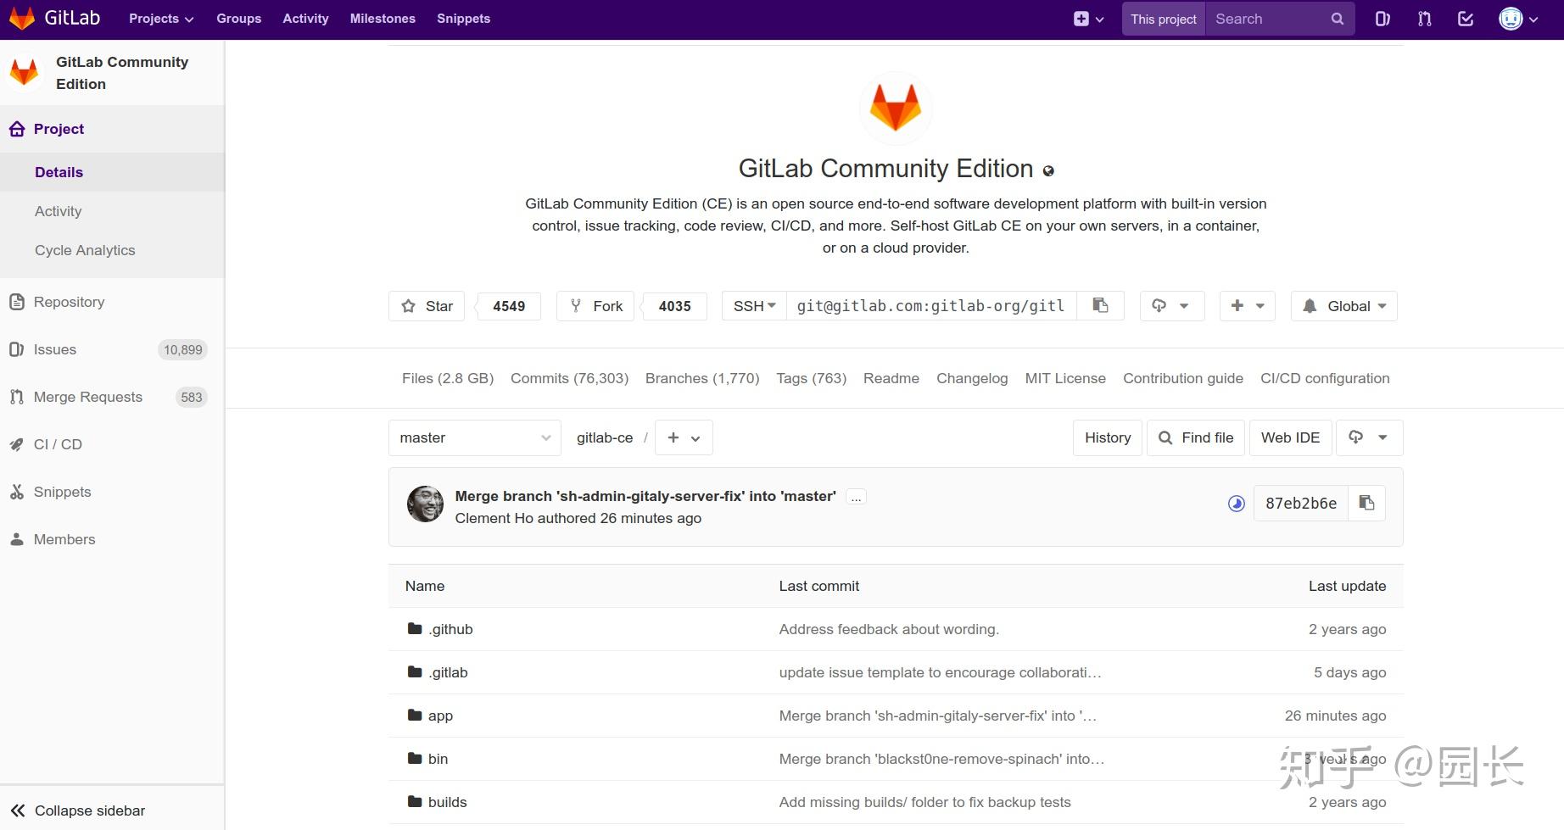Open the plus dropdown next to gitlab-ce breadcrumb
The image size is (1564, 830).
pos(683,437)
